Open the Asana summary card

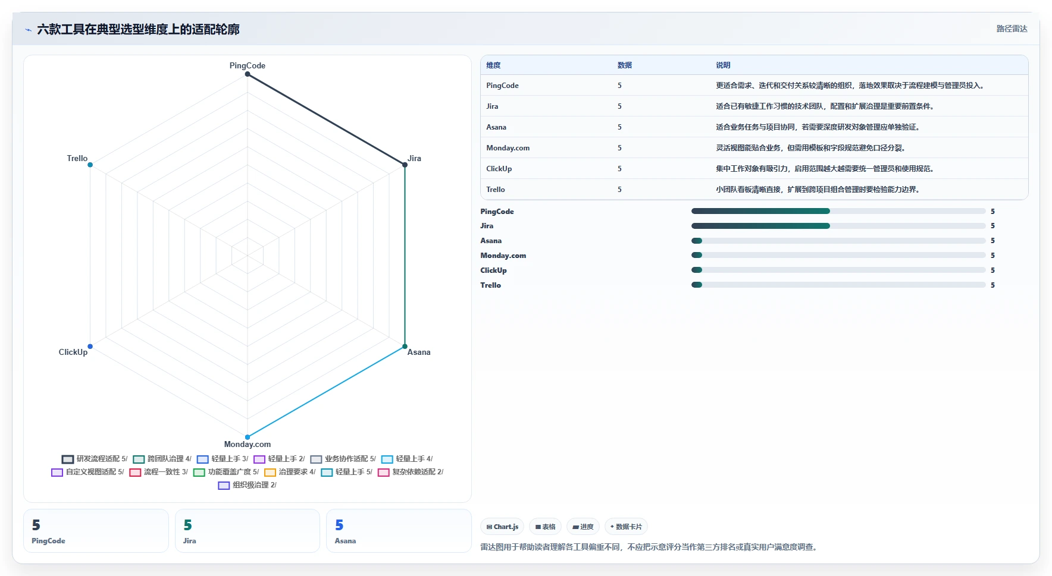point(399,531)
